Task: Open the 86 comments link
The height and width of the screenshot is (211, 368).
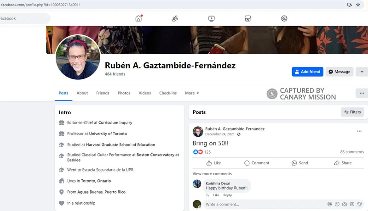Action: tap(352, 152)
